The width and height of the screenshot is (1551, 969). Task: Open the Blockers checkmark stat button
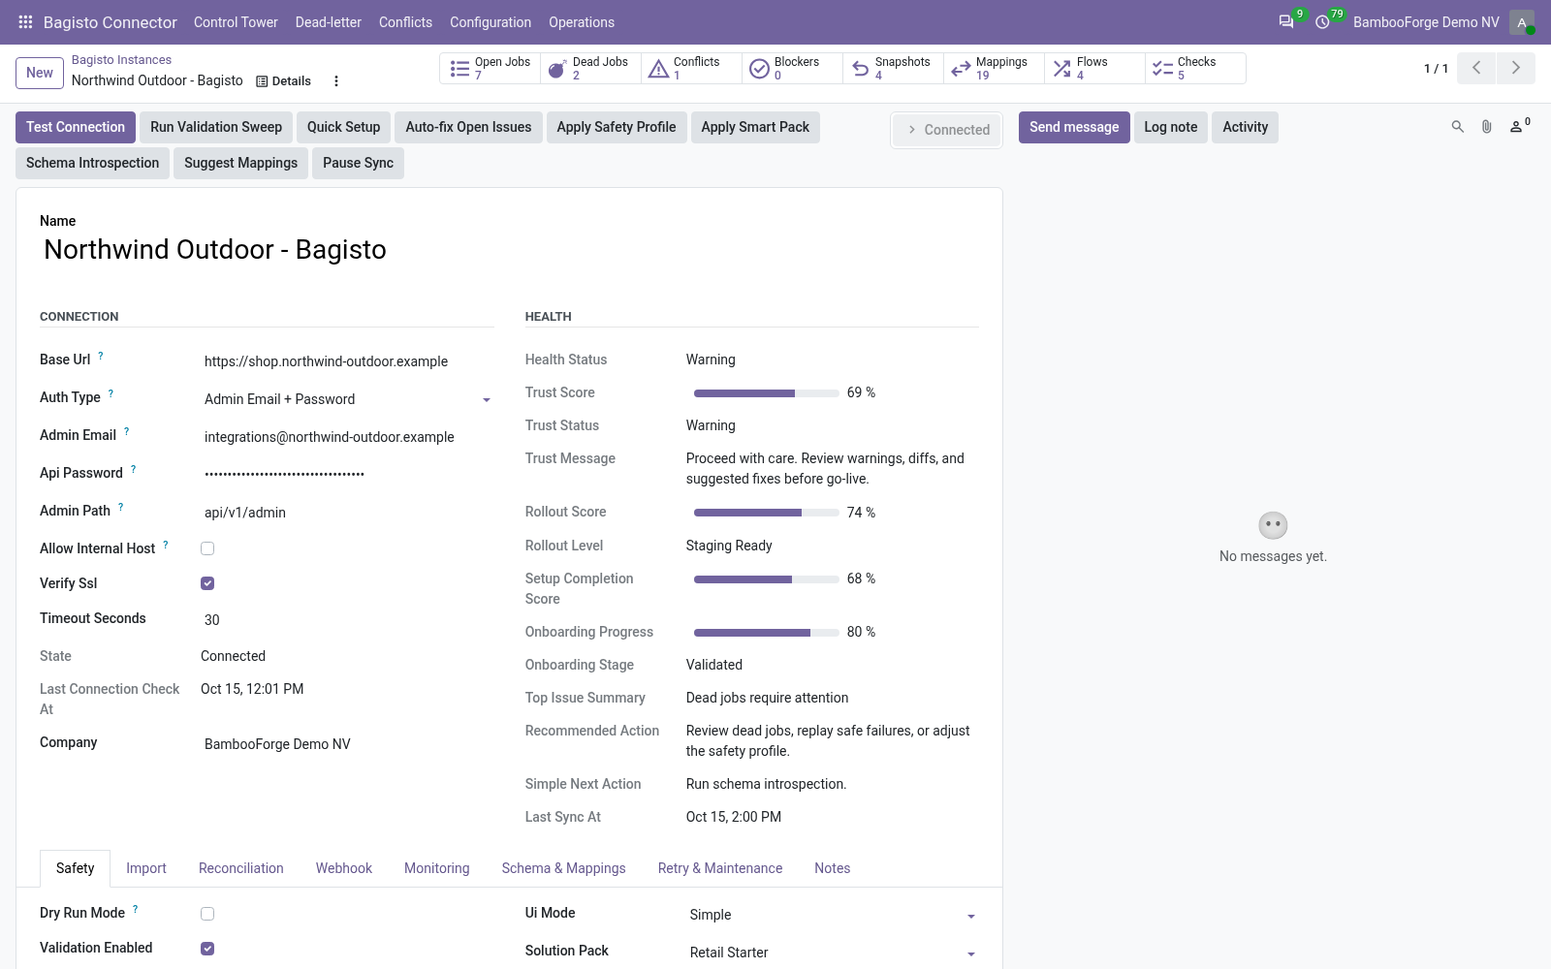tap(793, 68)
